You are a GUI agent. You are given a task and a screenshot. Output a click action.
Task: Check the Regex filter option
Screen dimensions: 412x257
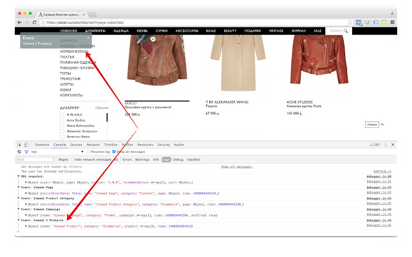55,159
